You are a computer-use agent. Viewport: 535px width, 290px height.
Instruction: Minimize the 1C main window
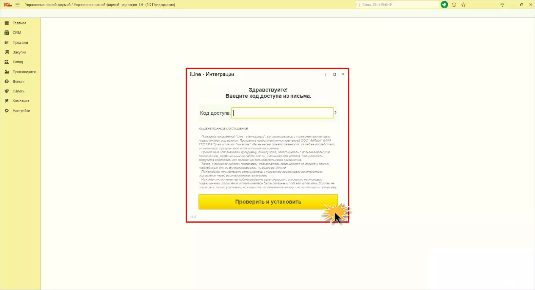(x=512, y=5)
